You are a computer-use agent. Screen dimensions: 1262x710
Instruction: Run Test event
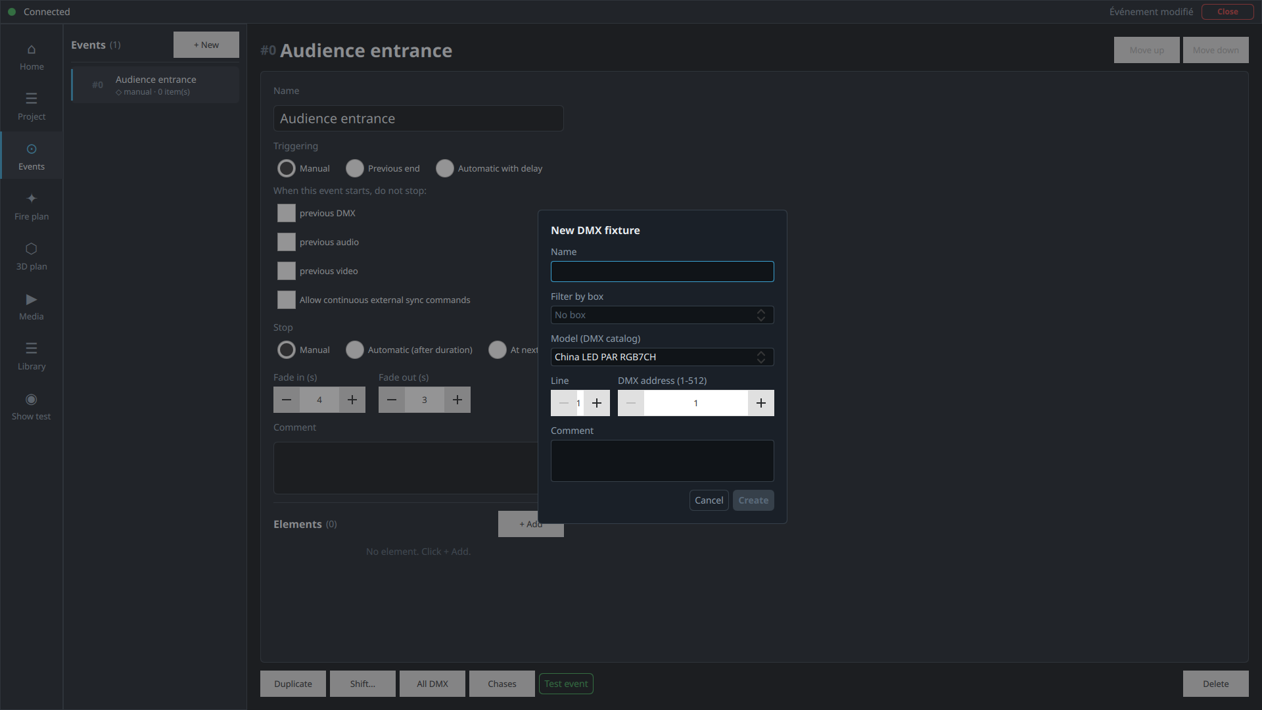tap(566, 684)
